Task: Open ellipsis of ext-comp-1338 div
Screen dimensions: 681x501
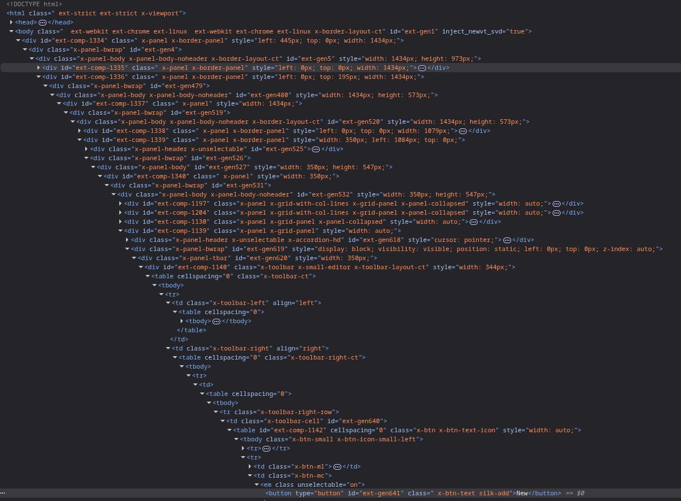Action: [462, 131]
